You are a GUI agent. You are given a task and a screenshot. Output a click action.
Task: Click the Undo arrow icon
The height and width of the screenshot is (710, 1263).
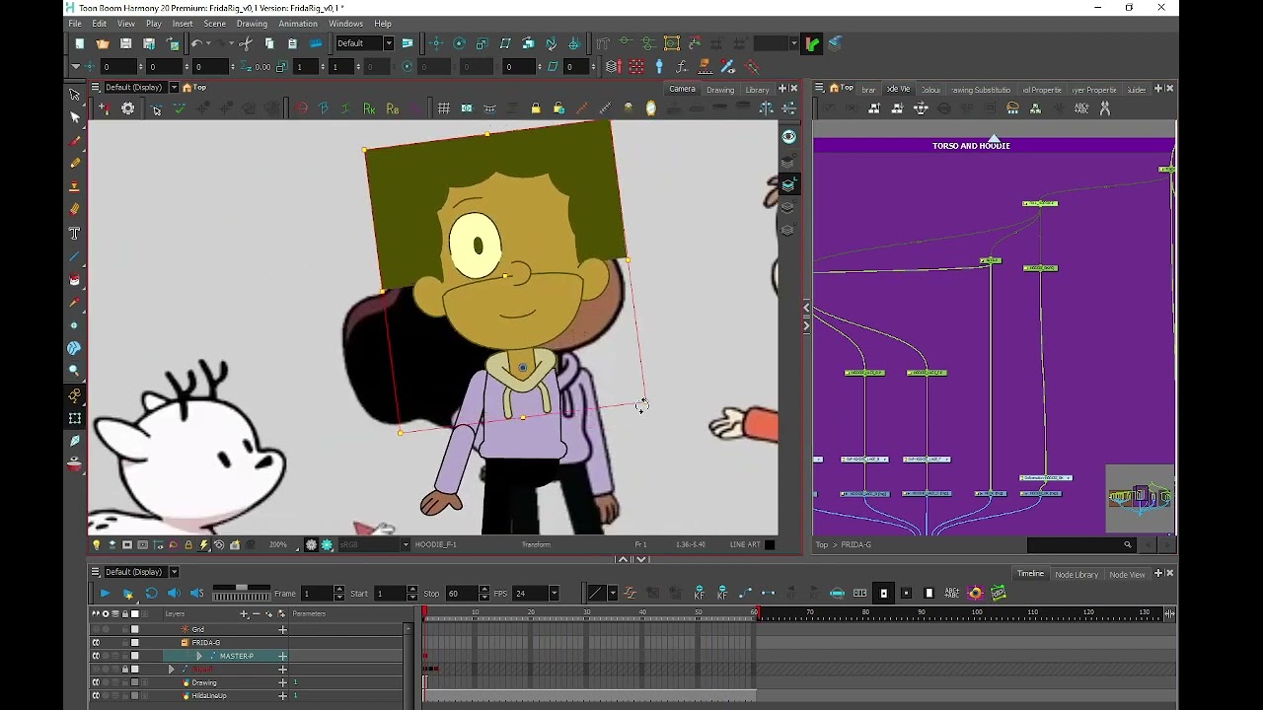pos(197,43)
